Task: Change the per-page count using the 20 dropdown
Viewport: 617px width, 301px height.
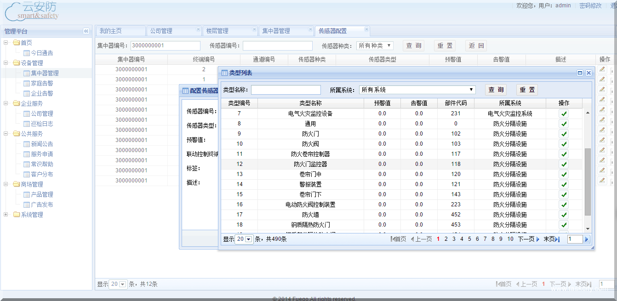Action: (246, 239)
